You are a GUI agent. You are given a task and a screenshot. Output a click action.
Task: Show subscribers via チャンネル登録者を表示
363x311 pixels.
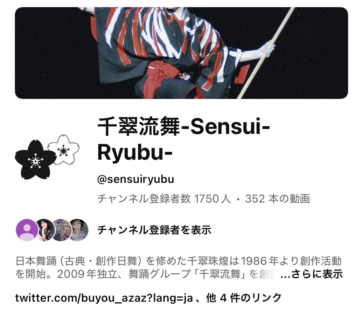pos(154,230)
